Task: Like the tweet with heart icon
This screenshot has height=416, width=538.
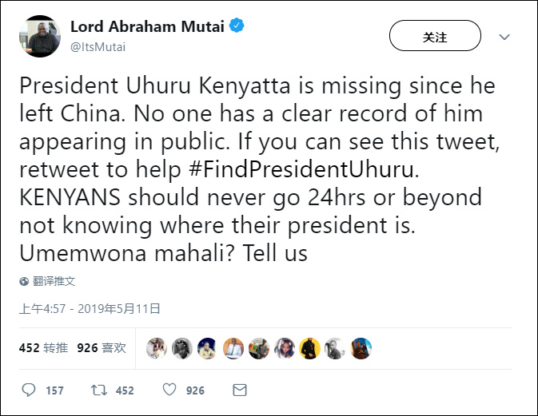Action: click(169, 390)
